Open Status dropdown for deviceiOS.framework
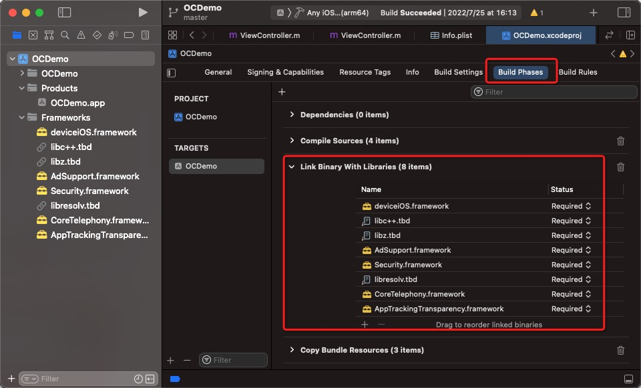 [572, 206]
